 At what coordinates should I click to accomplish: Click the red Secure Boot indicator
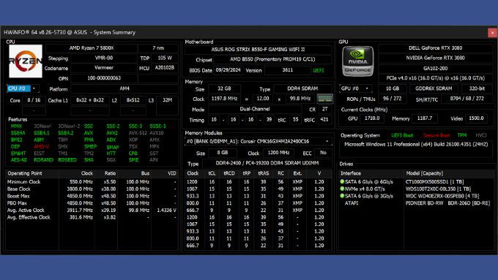tap(436, 135)
